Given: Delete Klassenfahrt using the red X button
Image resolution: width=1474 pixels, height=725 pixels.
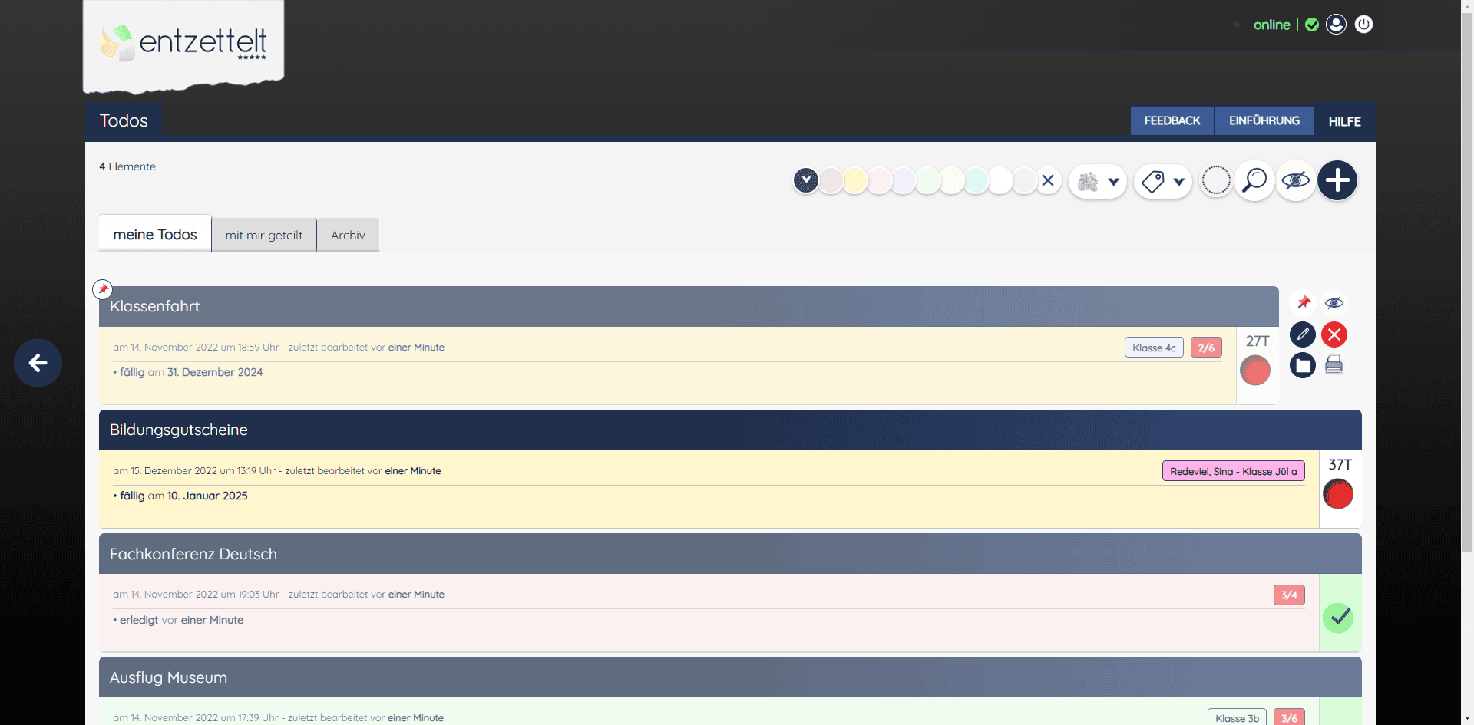Looking at the screenshot, I should (x=1334, y=334).
